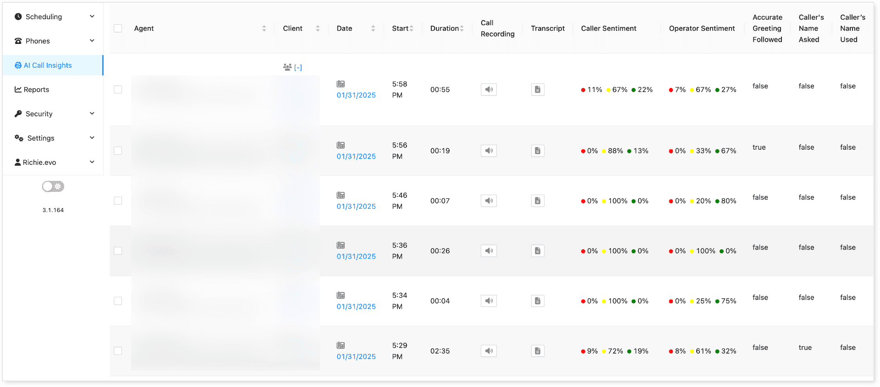Sort table by Duration column arrows
This screenshot has width=880, height=387.
coord(462,28)
